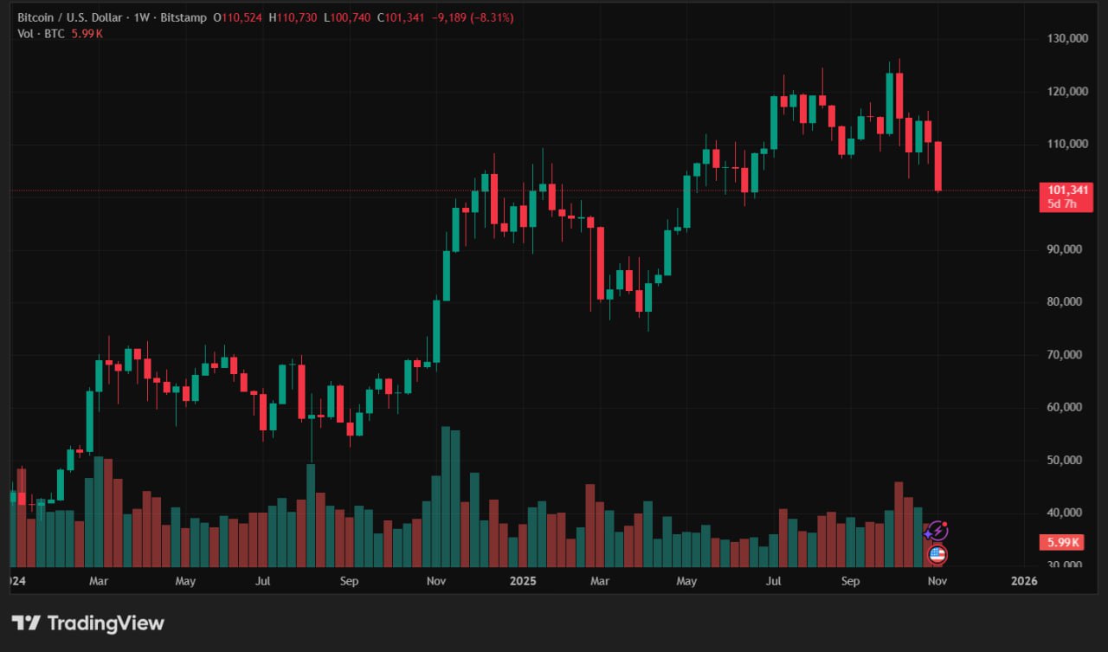Click the open price value 110,524

pos(240,17)
